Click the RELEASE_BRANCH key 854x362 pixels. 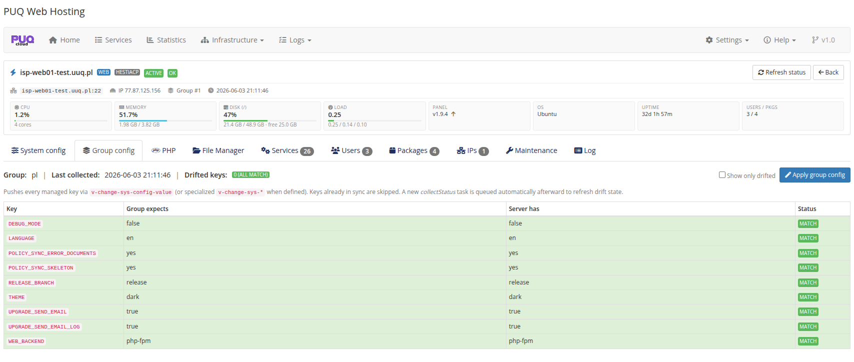tap(31, 283)
